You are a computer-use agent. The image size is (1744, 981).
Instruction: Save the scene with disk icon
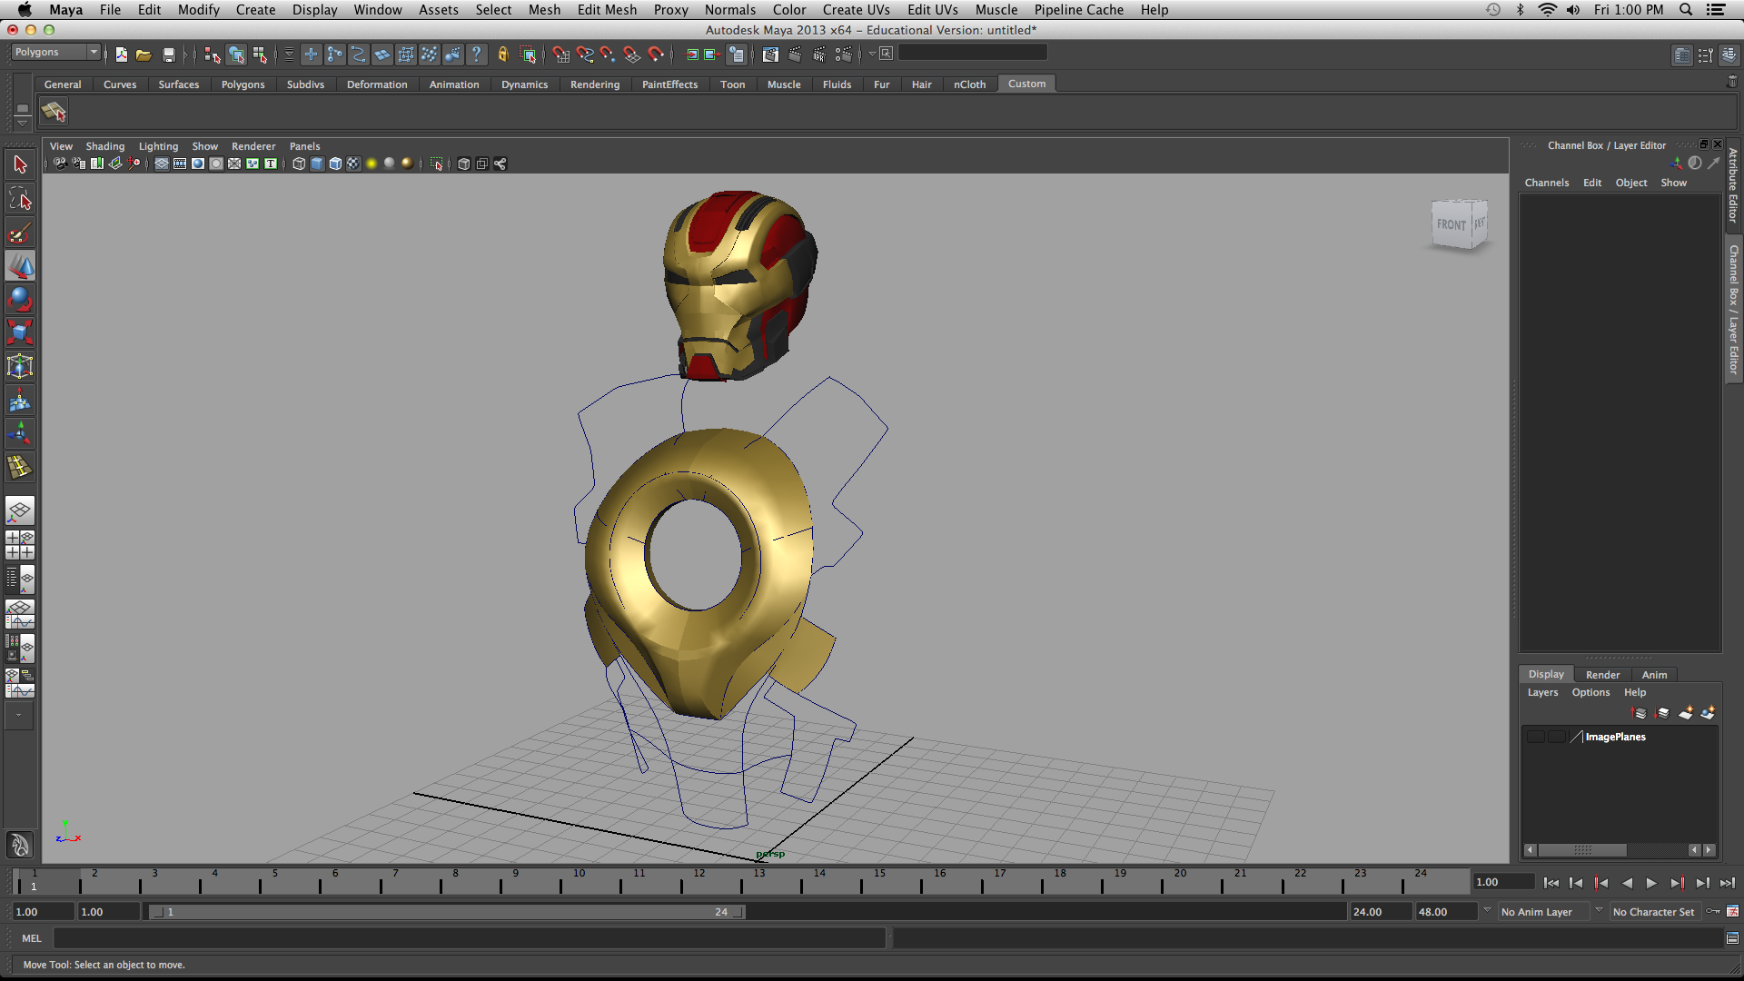(168, 54)
